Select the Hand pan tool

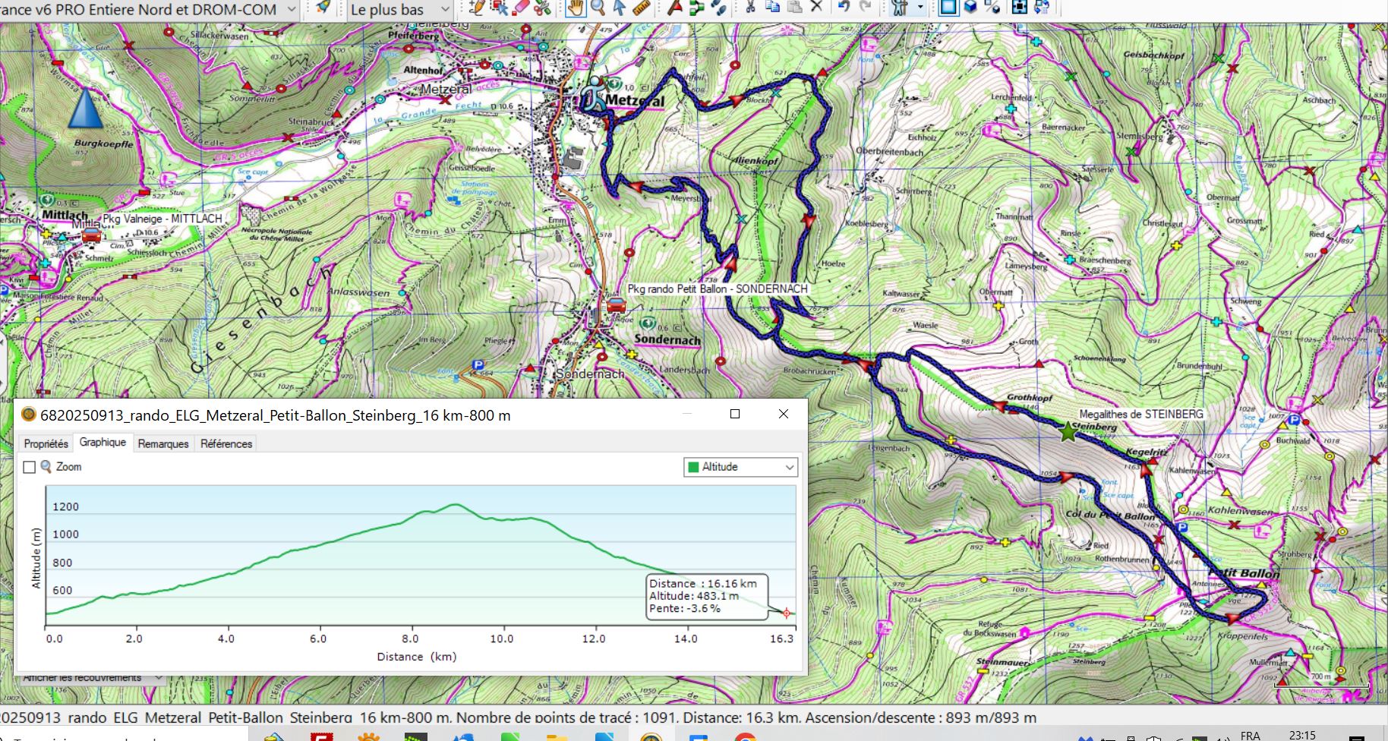(x=576, y=8)
